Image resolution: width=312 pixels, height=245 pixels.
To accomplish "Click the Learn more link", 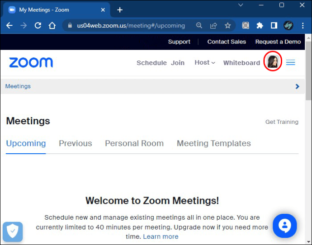I will (x=161, y=236).
